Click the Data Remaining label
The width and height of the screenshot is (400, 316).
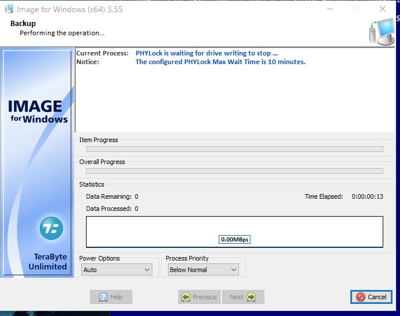109,196
